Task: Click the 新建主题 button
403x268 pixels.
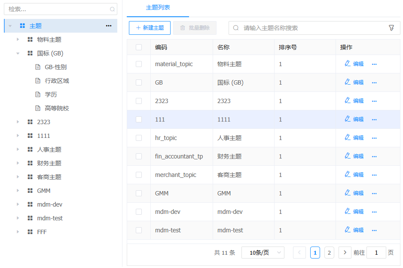Action: click(150, 28)
